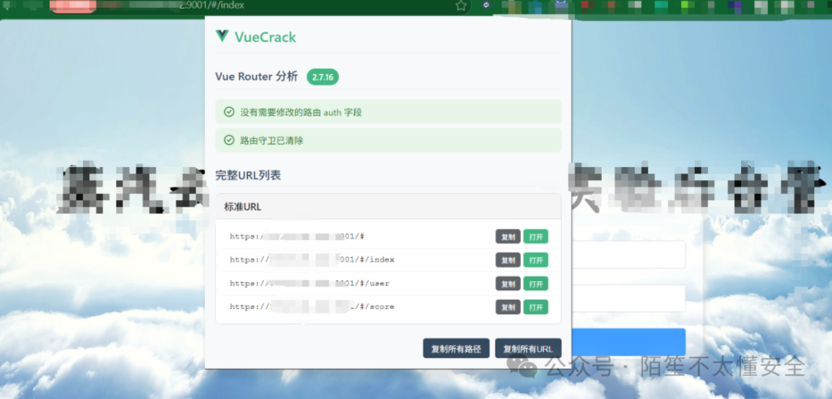832x399 pixels.
Task: Open the /#/user URL
Action: point(535,284)
